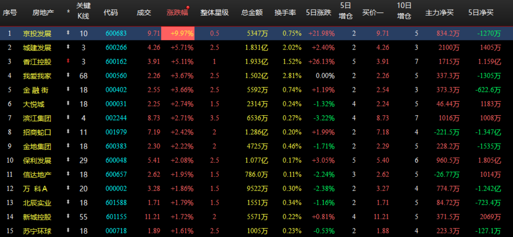
Task: Select the 滨江集团 stock name
Action: pyautogui.click(x=37, y=118)
